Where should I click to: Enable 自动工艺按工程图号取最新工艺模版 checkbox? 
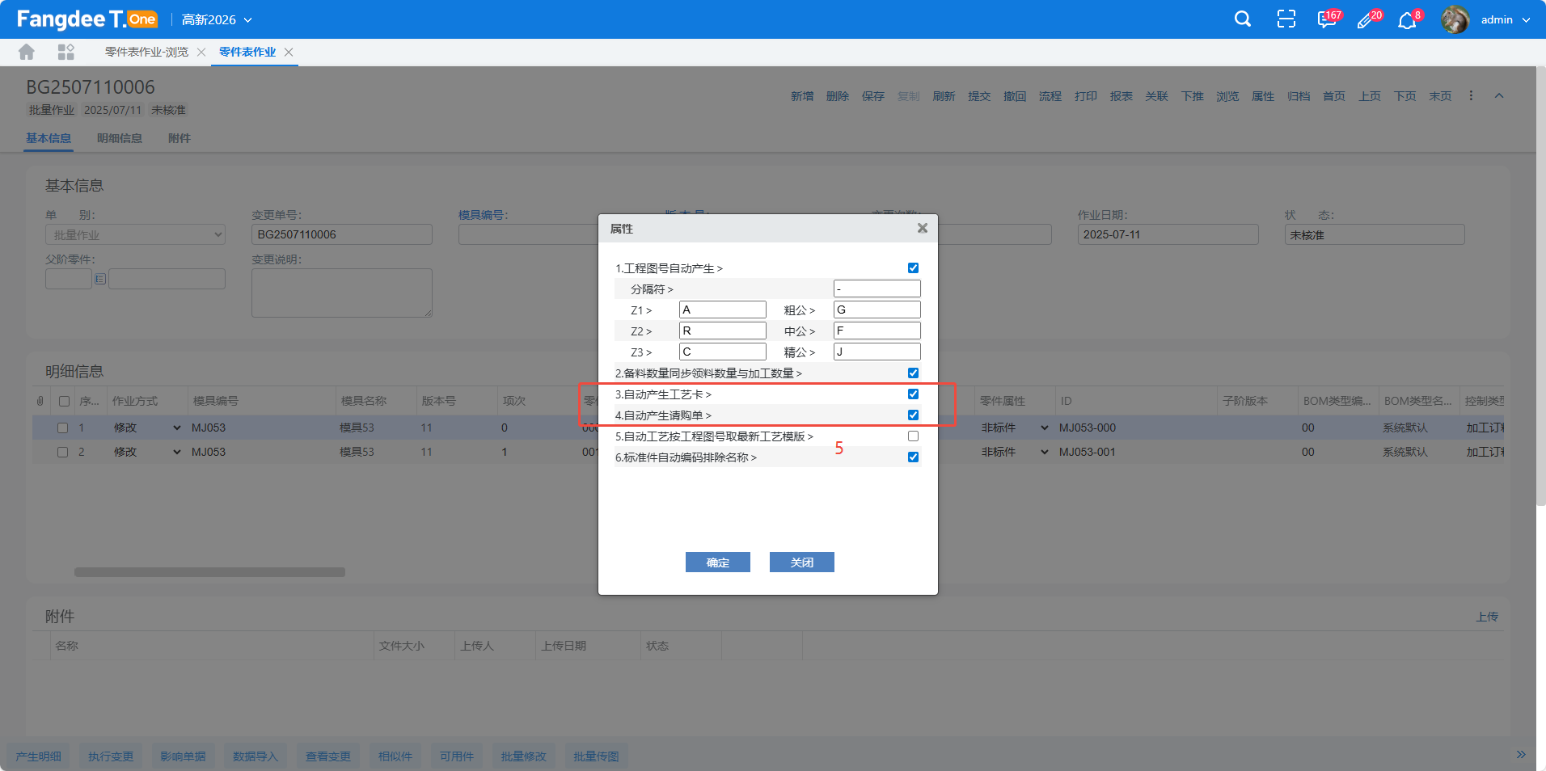[913, 436]
